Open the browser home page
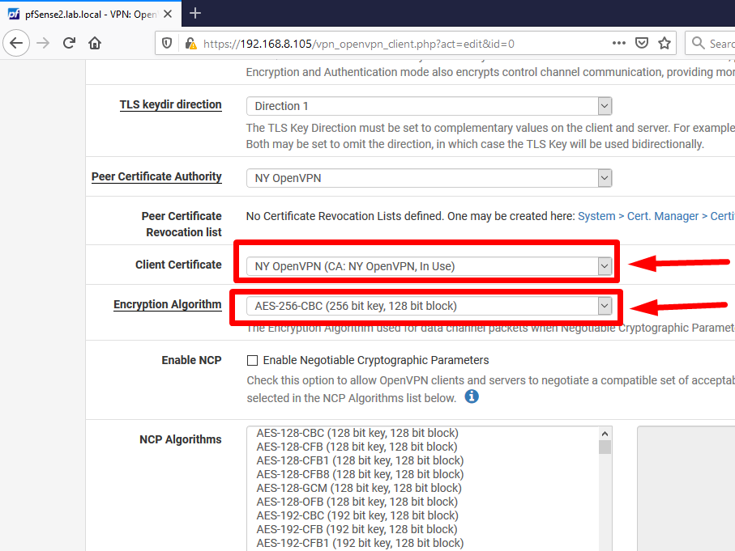The width and height of the screenshot is (735, 551). click(95, 43)
